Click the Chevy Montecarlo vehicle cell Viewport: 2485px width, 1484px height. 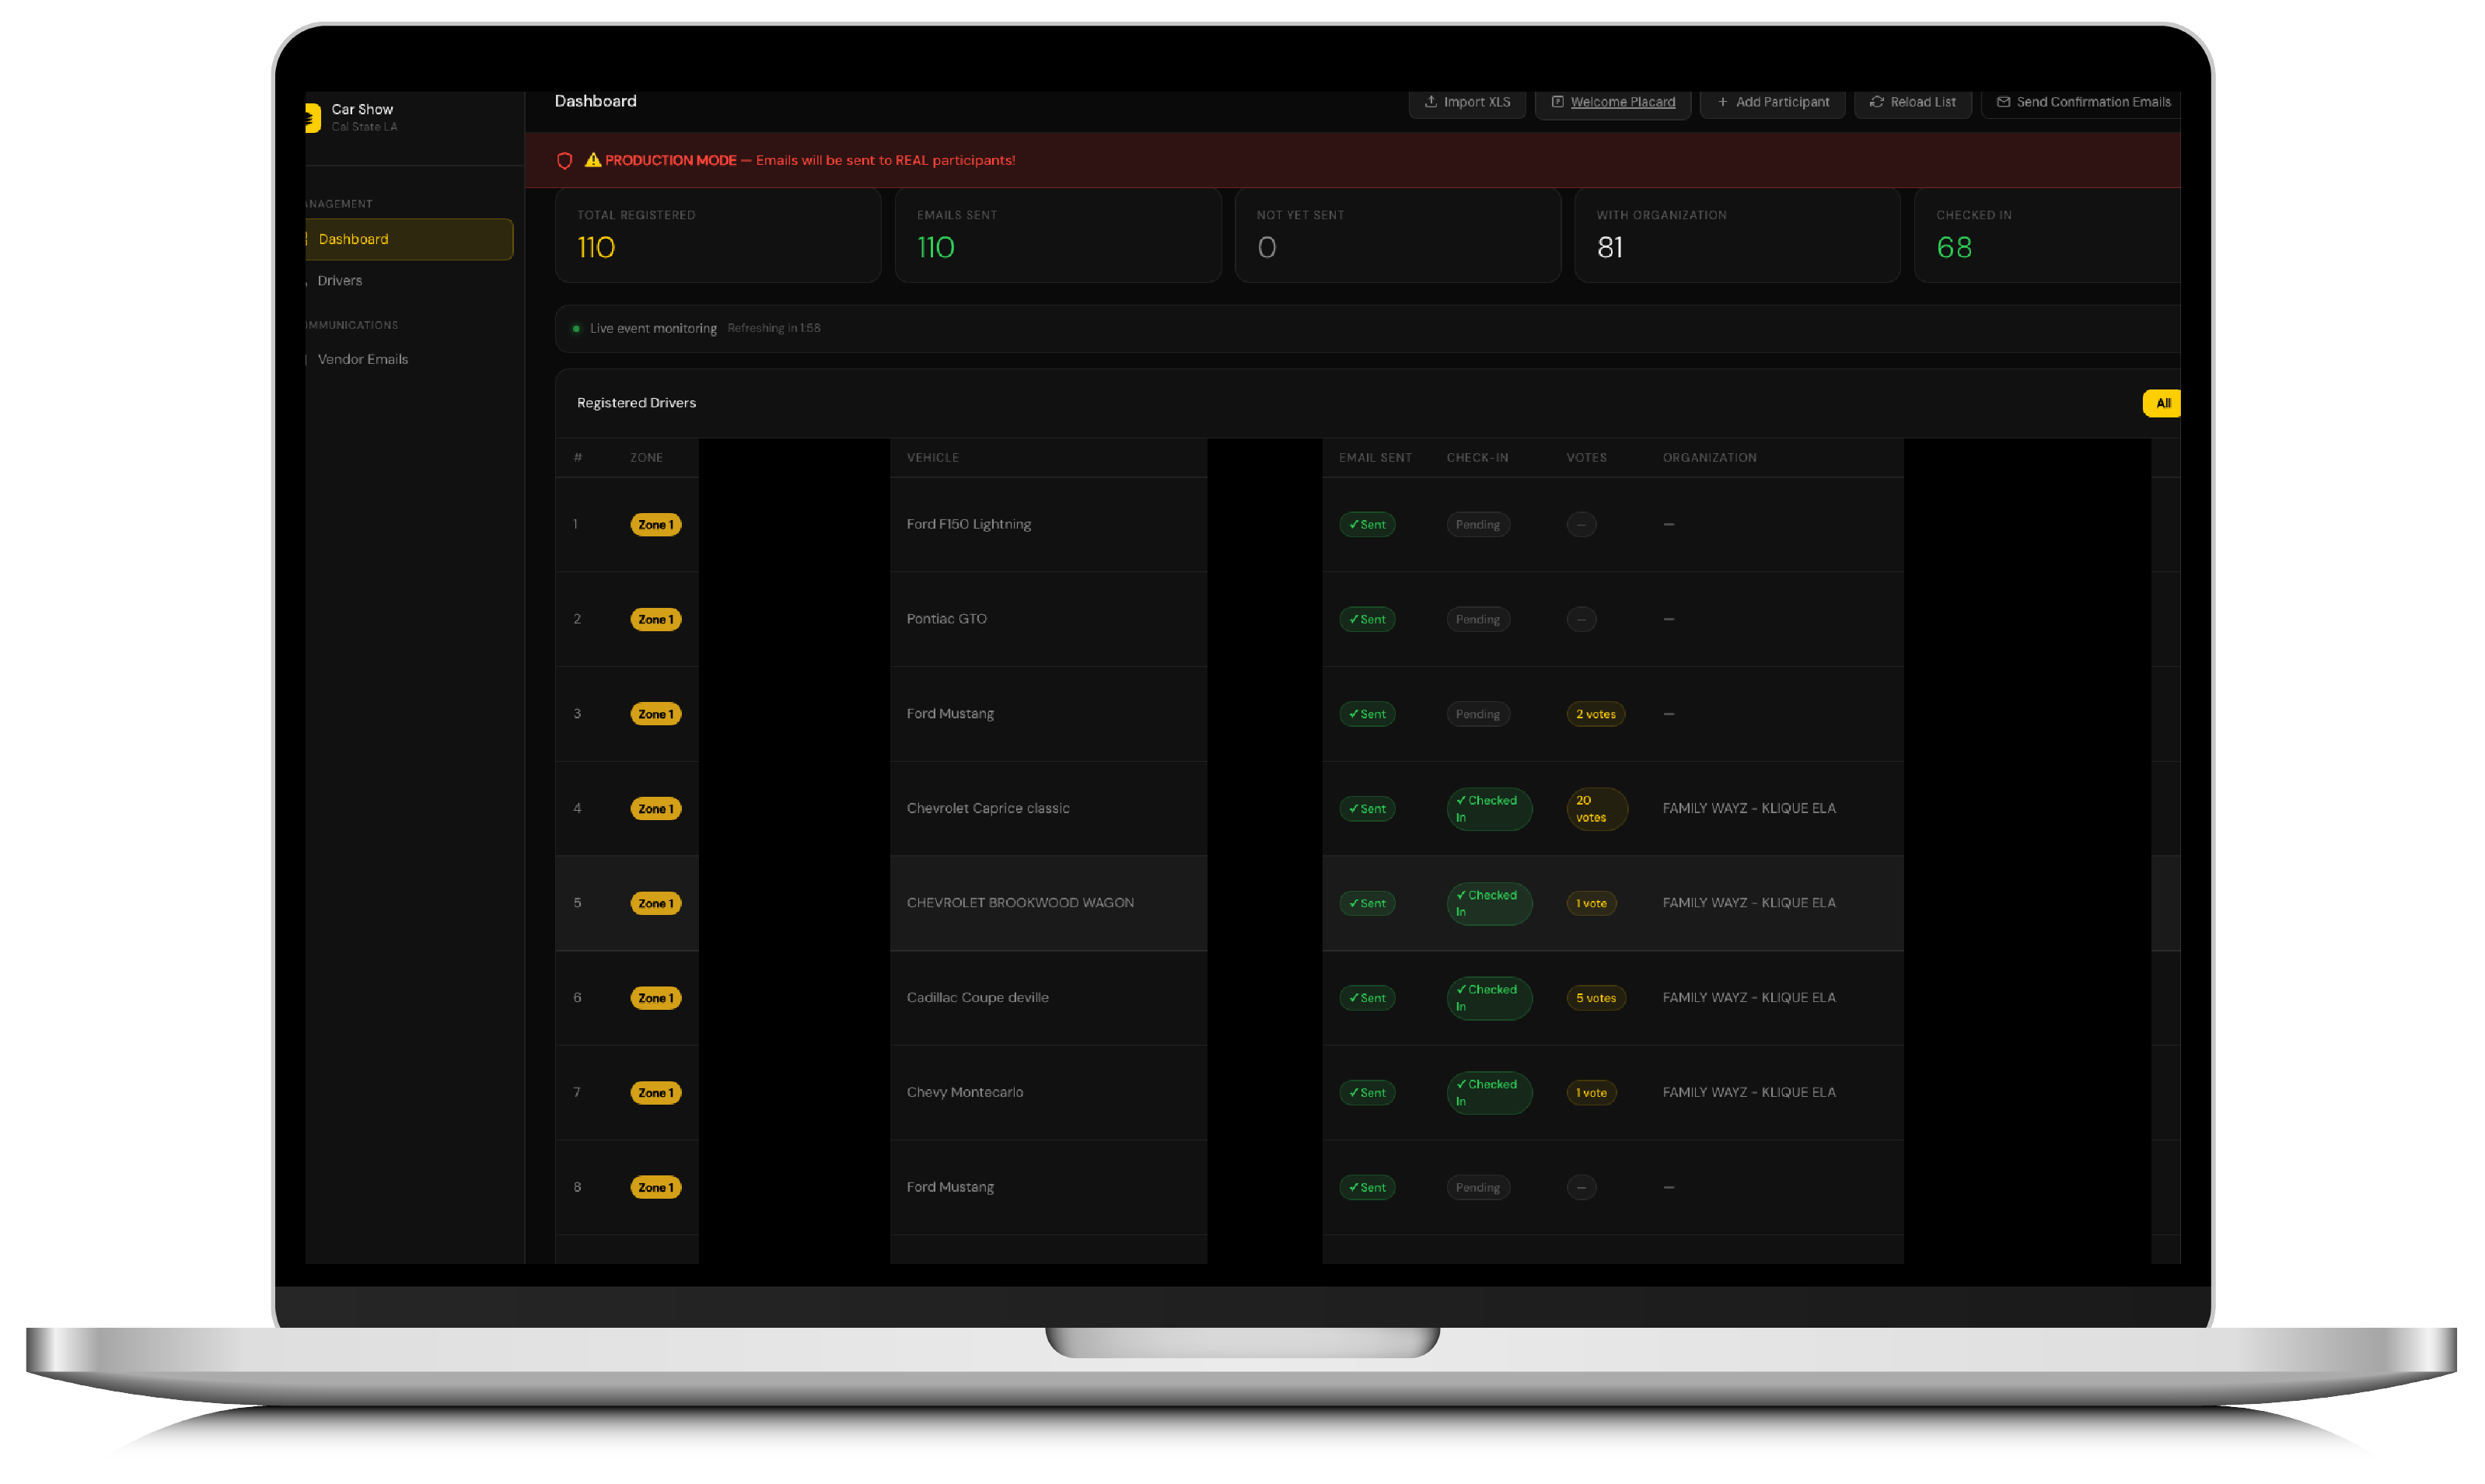pyautogui.click(x=964, y=1092)
